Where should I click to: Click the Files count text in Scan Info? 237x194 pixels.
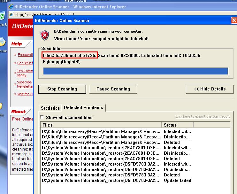tap(70, 55)
